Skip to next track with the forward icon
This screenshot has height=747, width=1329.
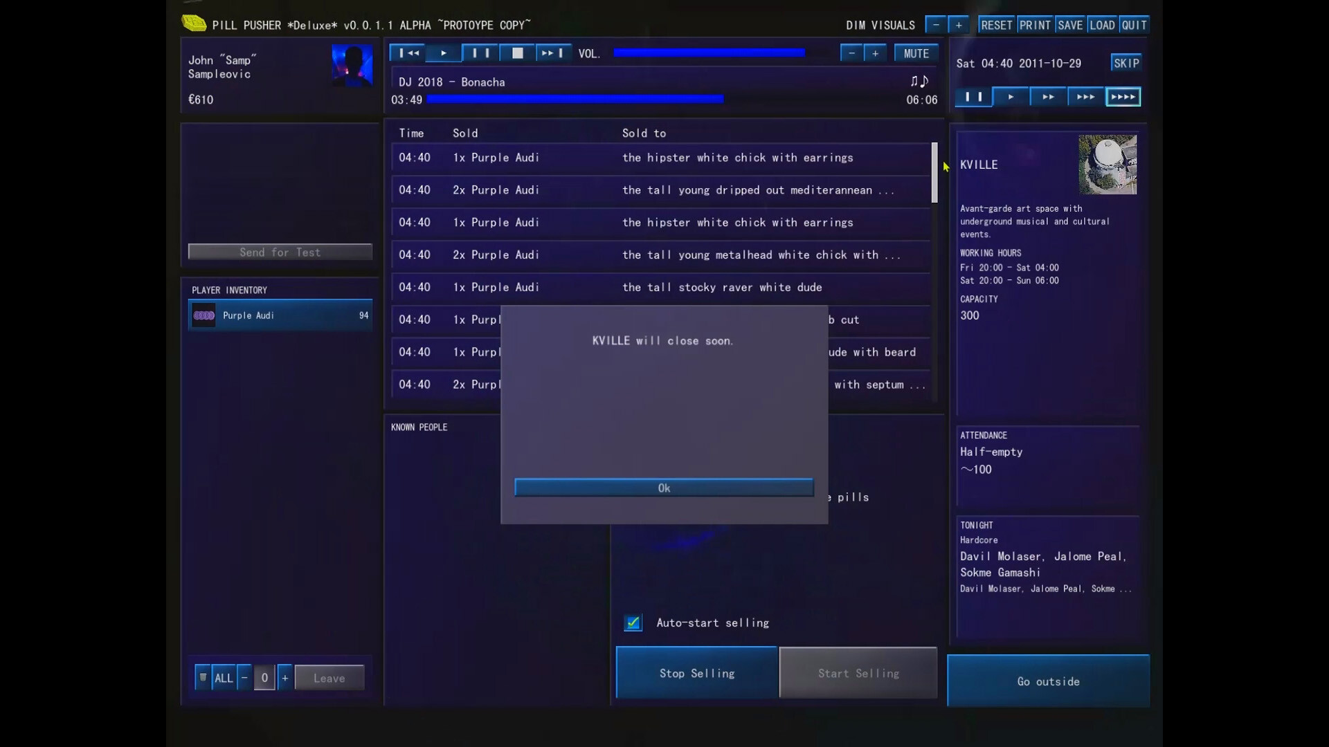(552, 53)
